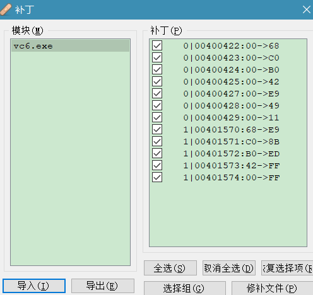This screenshot has height=295, width=313.
Task: Click the 导出(E) export button
Action: (x=103, y=286)
